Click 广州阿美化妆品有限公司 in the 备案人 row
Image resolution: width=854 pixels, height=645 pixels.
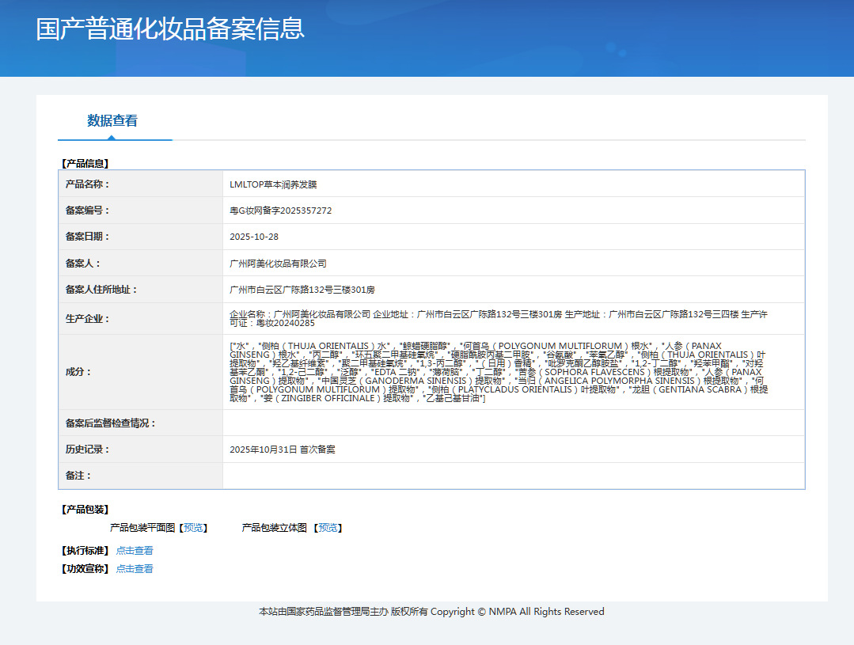[x=278, y=264]
